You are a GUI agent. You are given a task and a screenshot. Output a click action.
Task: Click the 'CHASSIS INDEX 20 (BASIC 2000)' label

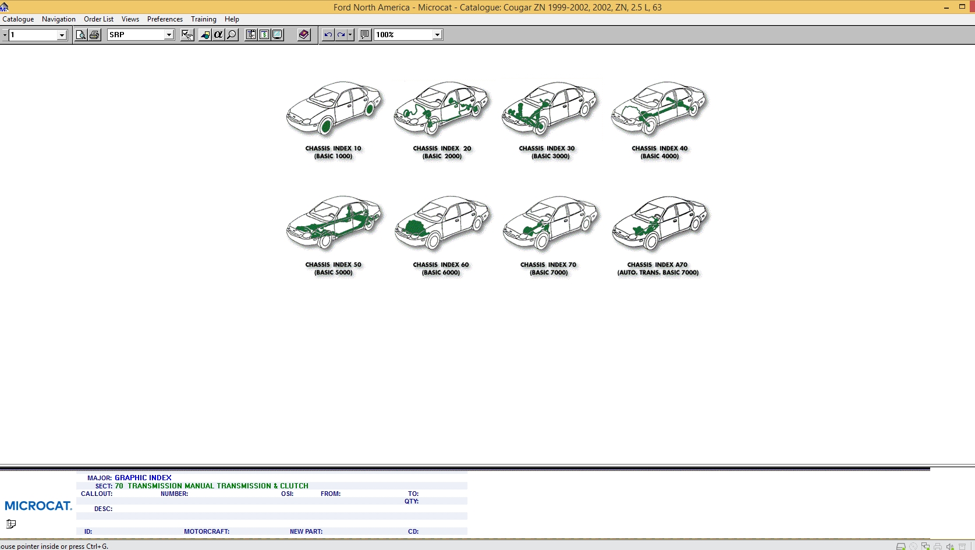(442, 152)
